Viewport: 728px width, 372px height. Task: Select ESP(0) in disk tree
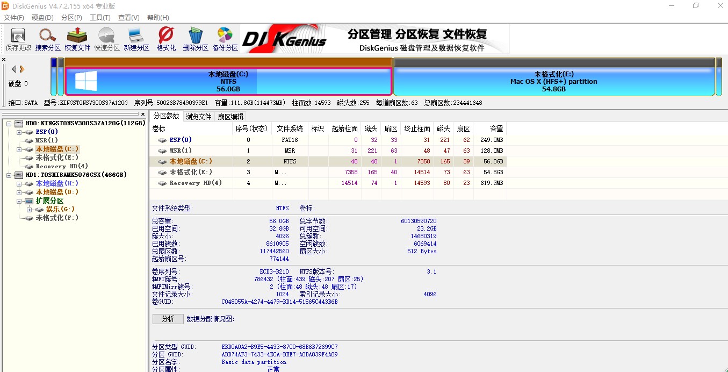pos(47,132)
